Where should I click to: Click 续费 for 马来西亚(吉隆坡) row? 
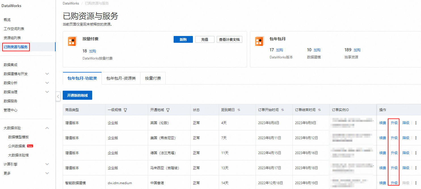coord(383,168)
